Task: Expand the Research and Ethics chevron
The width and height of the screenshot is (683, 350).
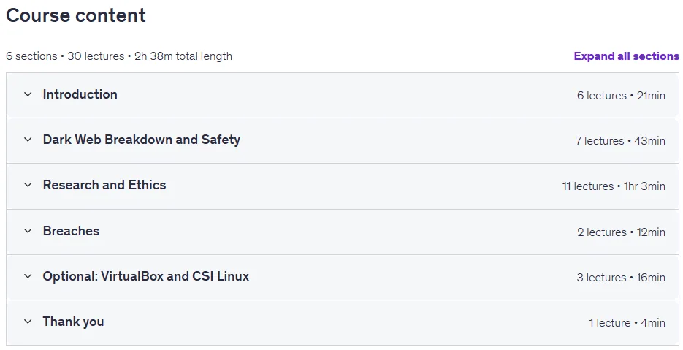Action: [x=28, y=185]
